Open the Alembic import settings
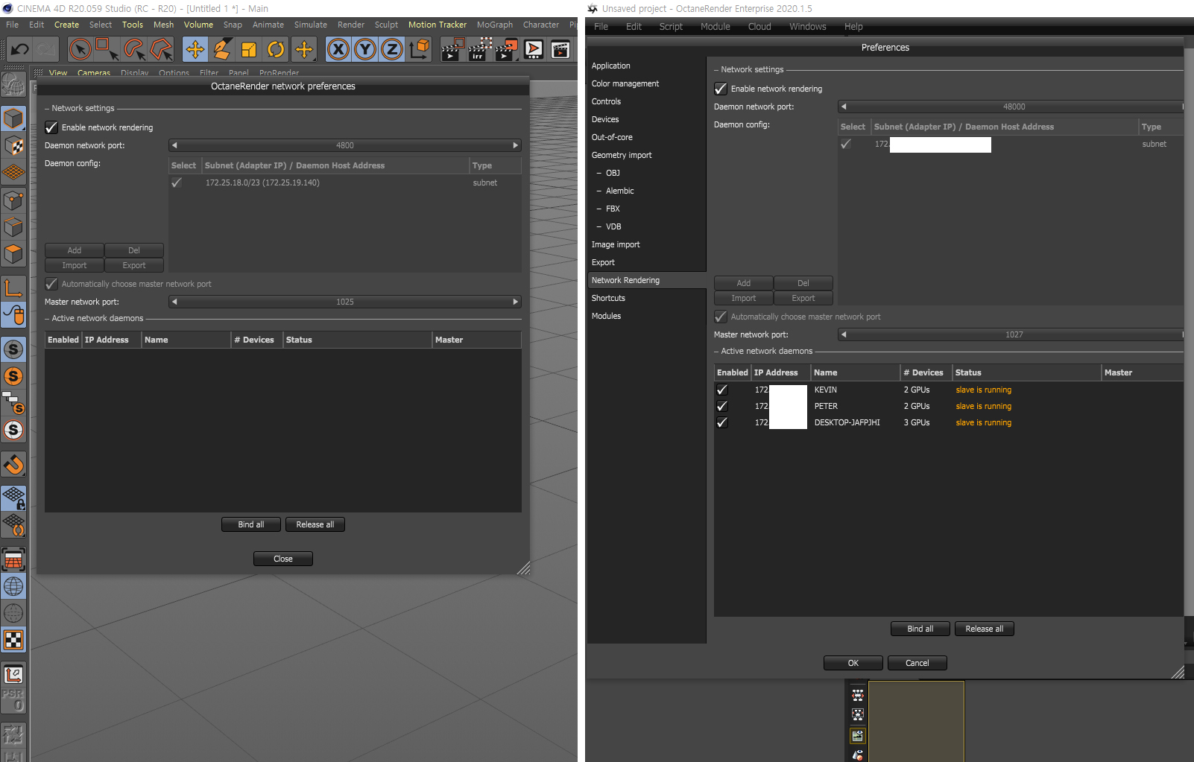 (619, 191)
